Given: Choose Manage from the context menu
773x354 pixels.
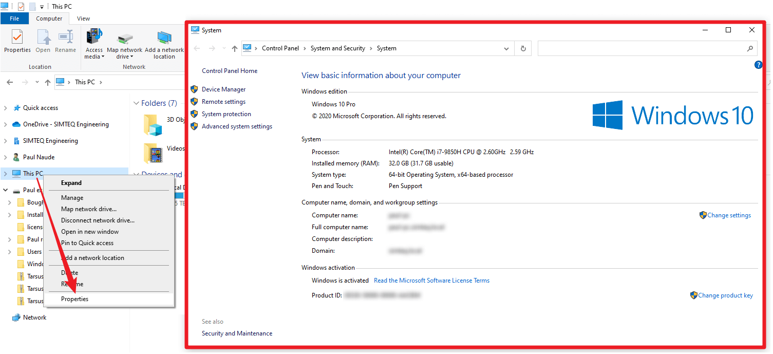Looking at the screenshot, I should click(72, 198).
